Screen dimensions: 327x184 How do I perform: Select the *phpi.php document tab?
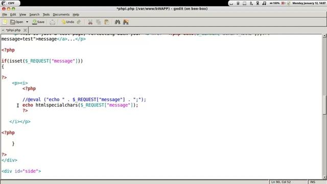pyautogui.click(x=13, y=30)
